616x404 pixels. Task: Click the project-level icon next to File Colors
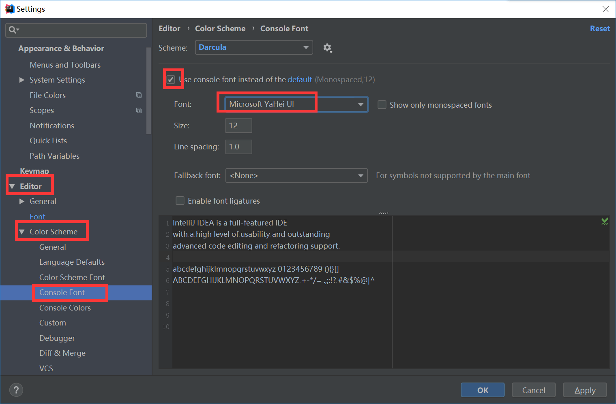tap(139, 95)
